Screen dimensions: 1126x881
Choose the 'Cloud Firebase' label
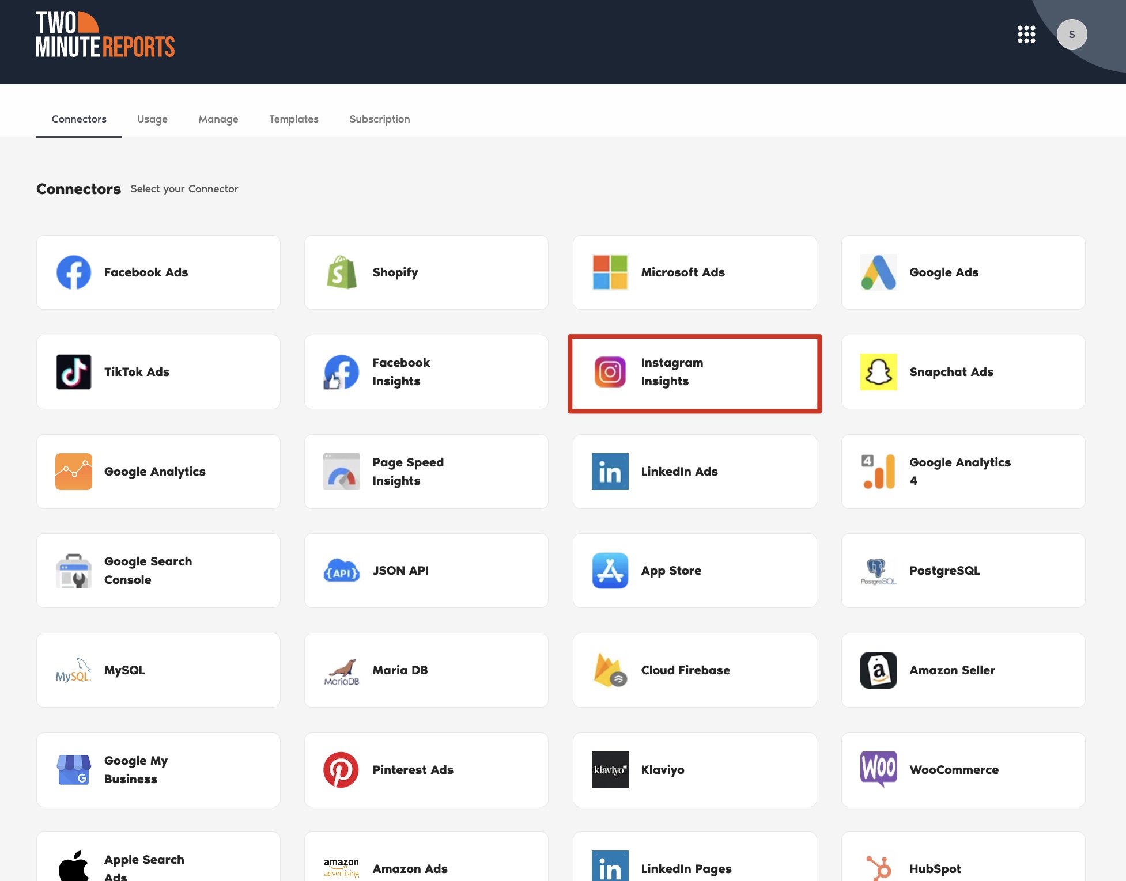[686, 670]
